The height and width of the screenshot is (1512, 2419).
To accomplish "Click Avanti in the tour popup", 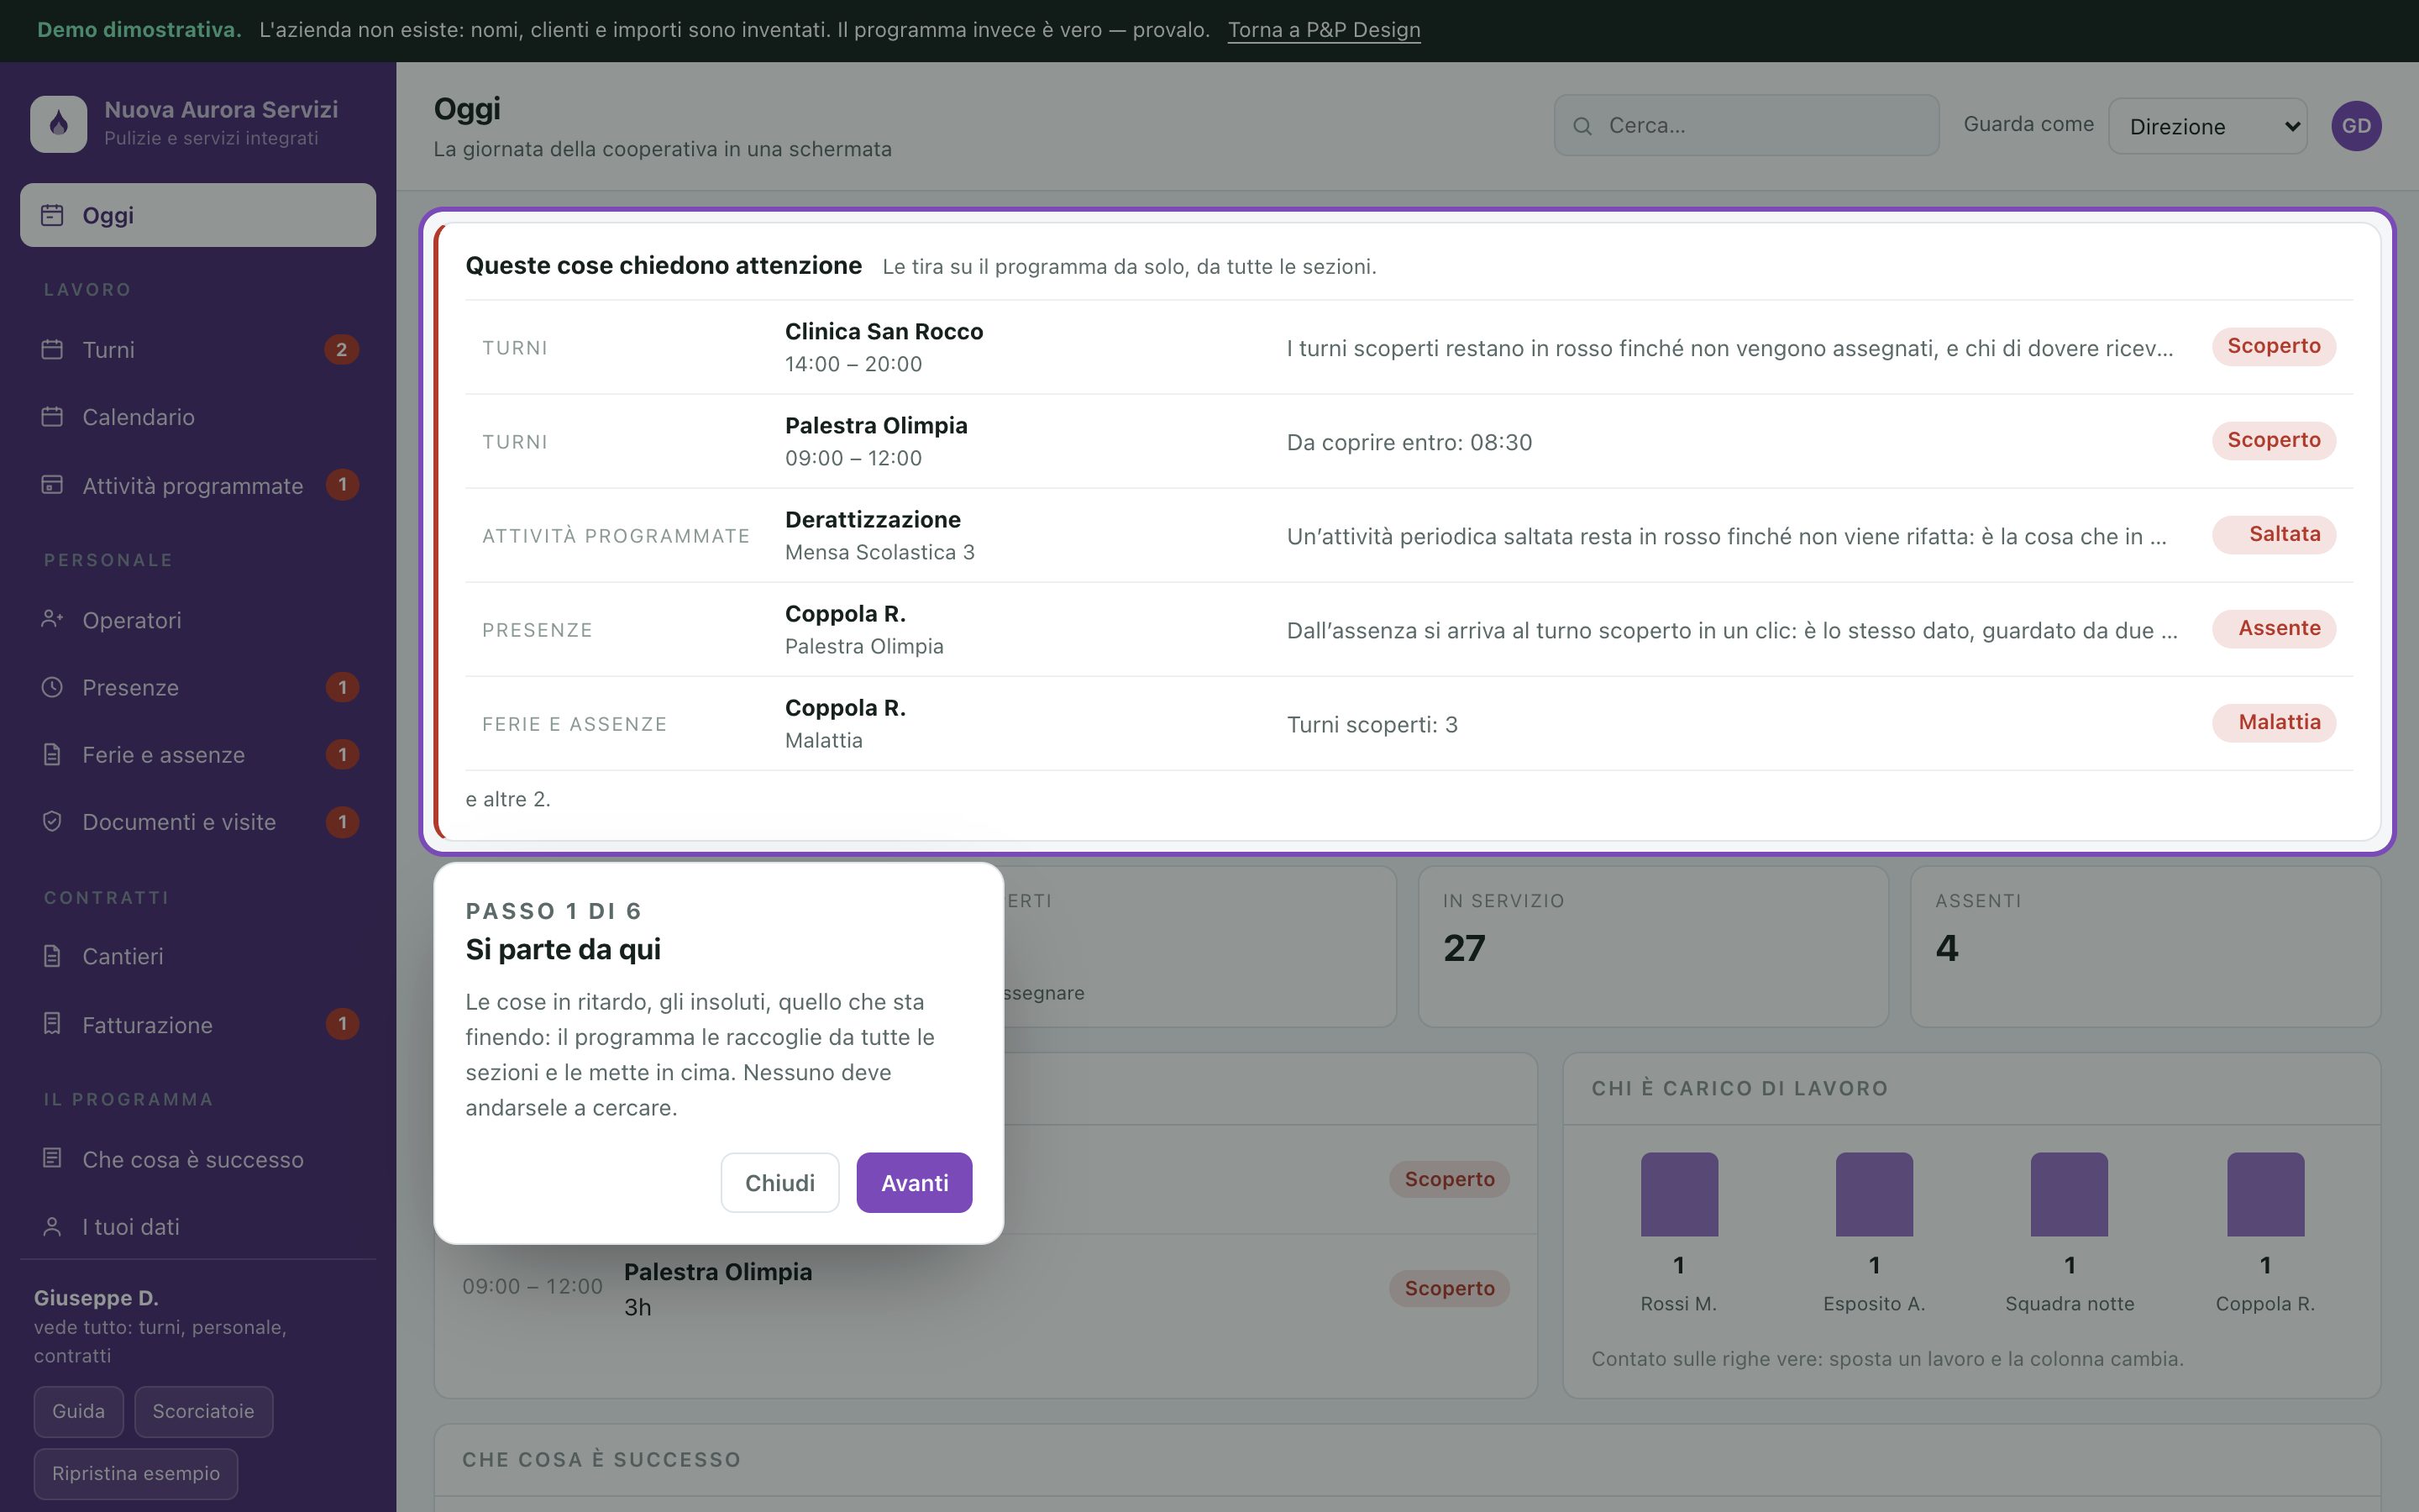I will [915, 1182].
